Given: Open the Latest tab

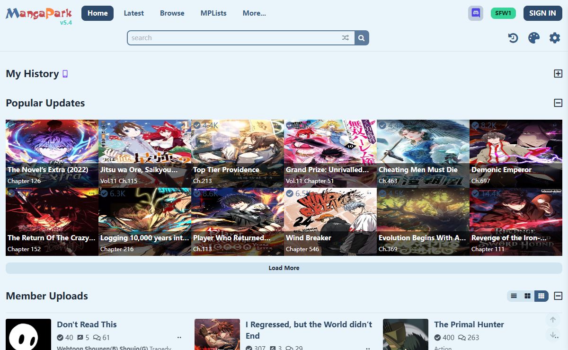Looking at the screenshot, I should tap(134, 13).
